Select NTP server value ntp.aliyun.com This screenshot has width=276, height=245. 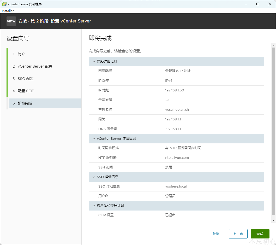click(177, 158)
